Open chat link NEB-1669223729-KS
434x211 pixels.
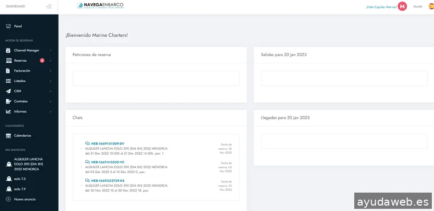107,181
